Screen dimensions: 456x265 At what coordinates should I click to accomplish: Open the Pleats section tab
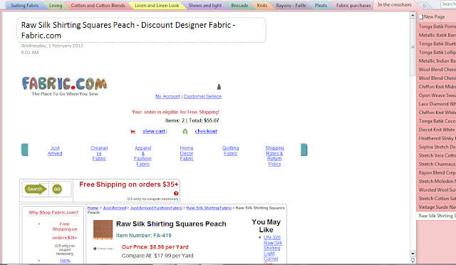321,5
